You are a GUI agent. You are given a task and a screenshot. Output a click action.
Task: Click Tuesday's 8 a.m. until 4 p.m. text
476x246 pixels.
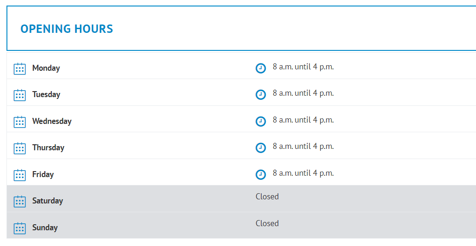coord(303,93)
